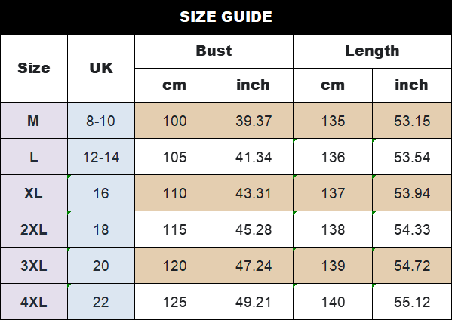Click the bust 100 cm cell
Viewport: 452px width, 320px height.
[x=174, y=121]
